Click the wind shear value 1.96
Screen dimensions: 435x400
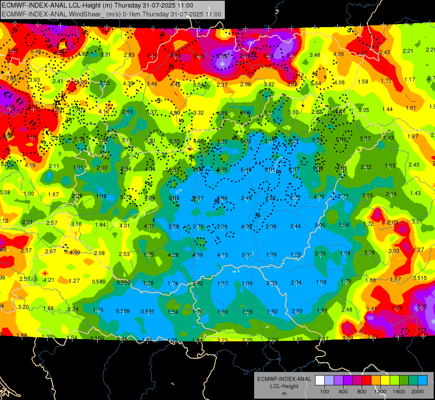271,255
